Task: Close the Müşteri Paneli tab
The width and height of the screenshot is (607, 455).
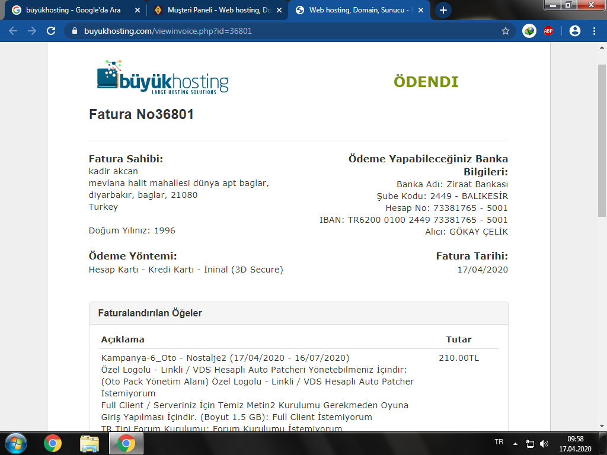Action: 279,10
